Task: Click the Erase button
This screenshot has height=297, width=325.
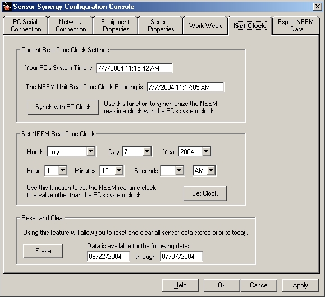Action: (x=43, y=251)
